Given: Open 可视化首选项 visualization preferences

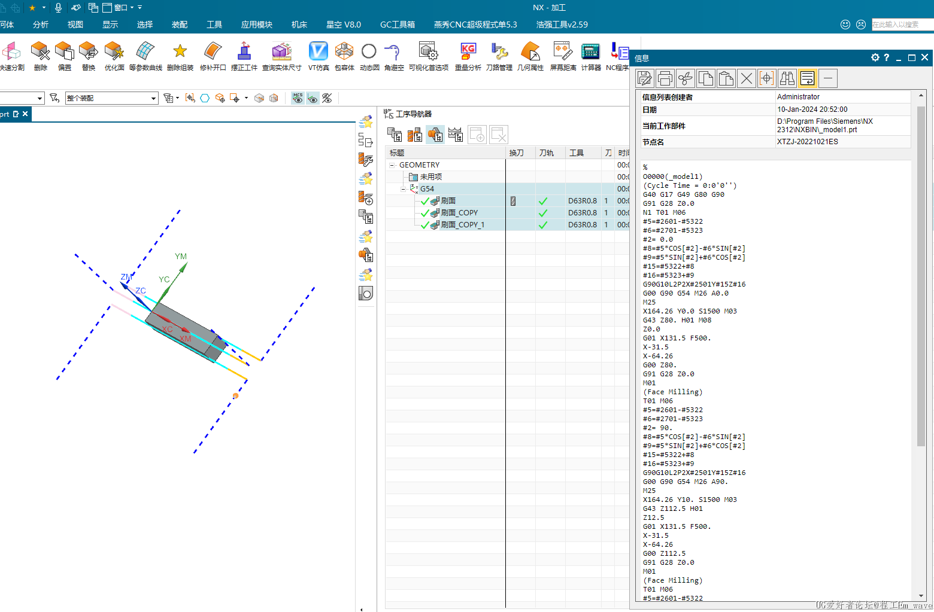Looking at the screenshot, I should [429, 56].
